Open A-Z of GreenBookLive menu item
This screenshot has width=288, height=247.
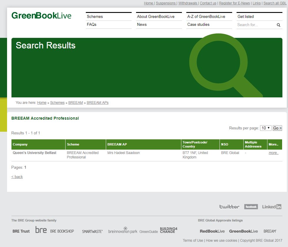click(x=209, y=16)
